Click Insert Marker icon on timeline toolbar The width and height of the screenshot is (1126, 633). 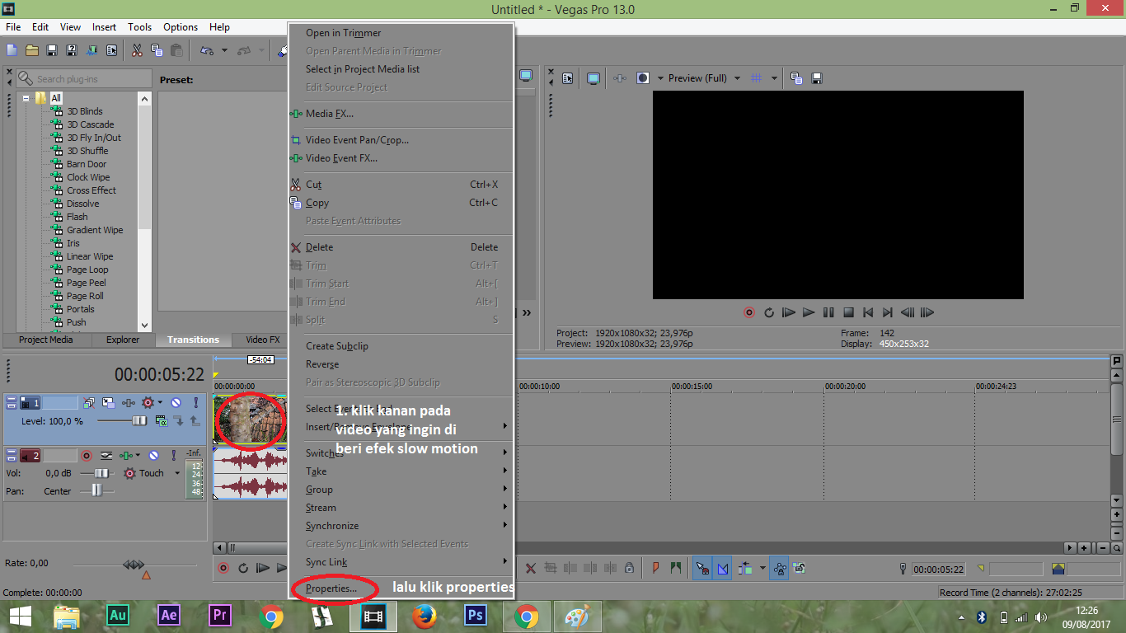655,568
